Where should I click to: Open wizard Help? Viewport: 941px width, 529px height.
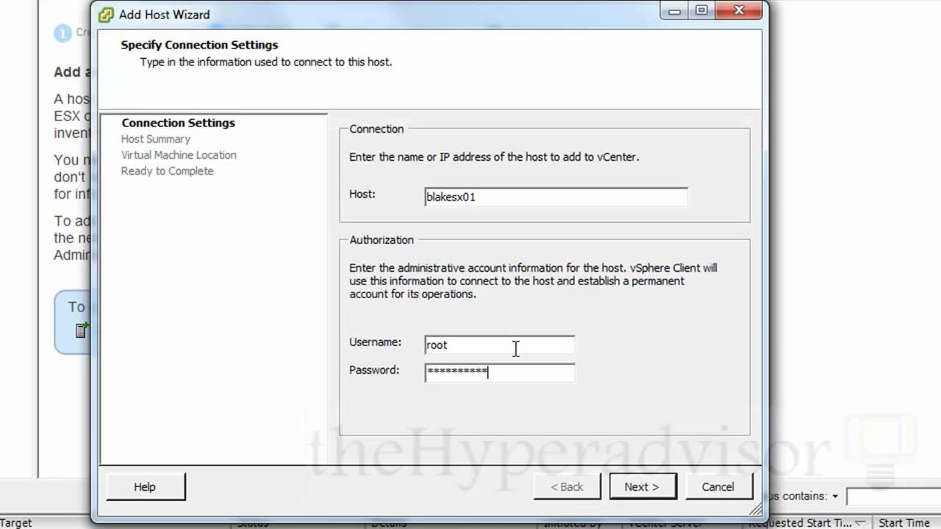pyautogui.click(x=145, y=486)
